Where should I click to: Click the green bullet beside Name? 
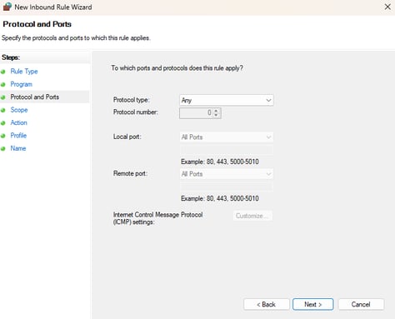click(3, 149)
